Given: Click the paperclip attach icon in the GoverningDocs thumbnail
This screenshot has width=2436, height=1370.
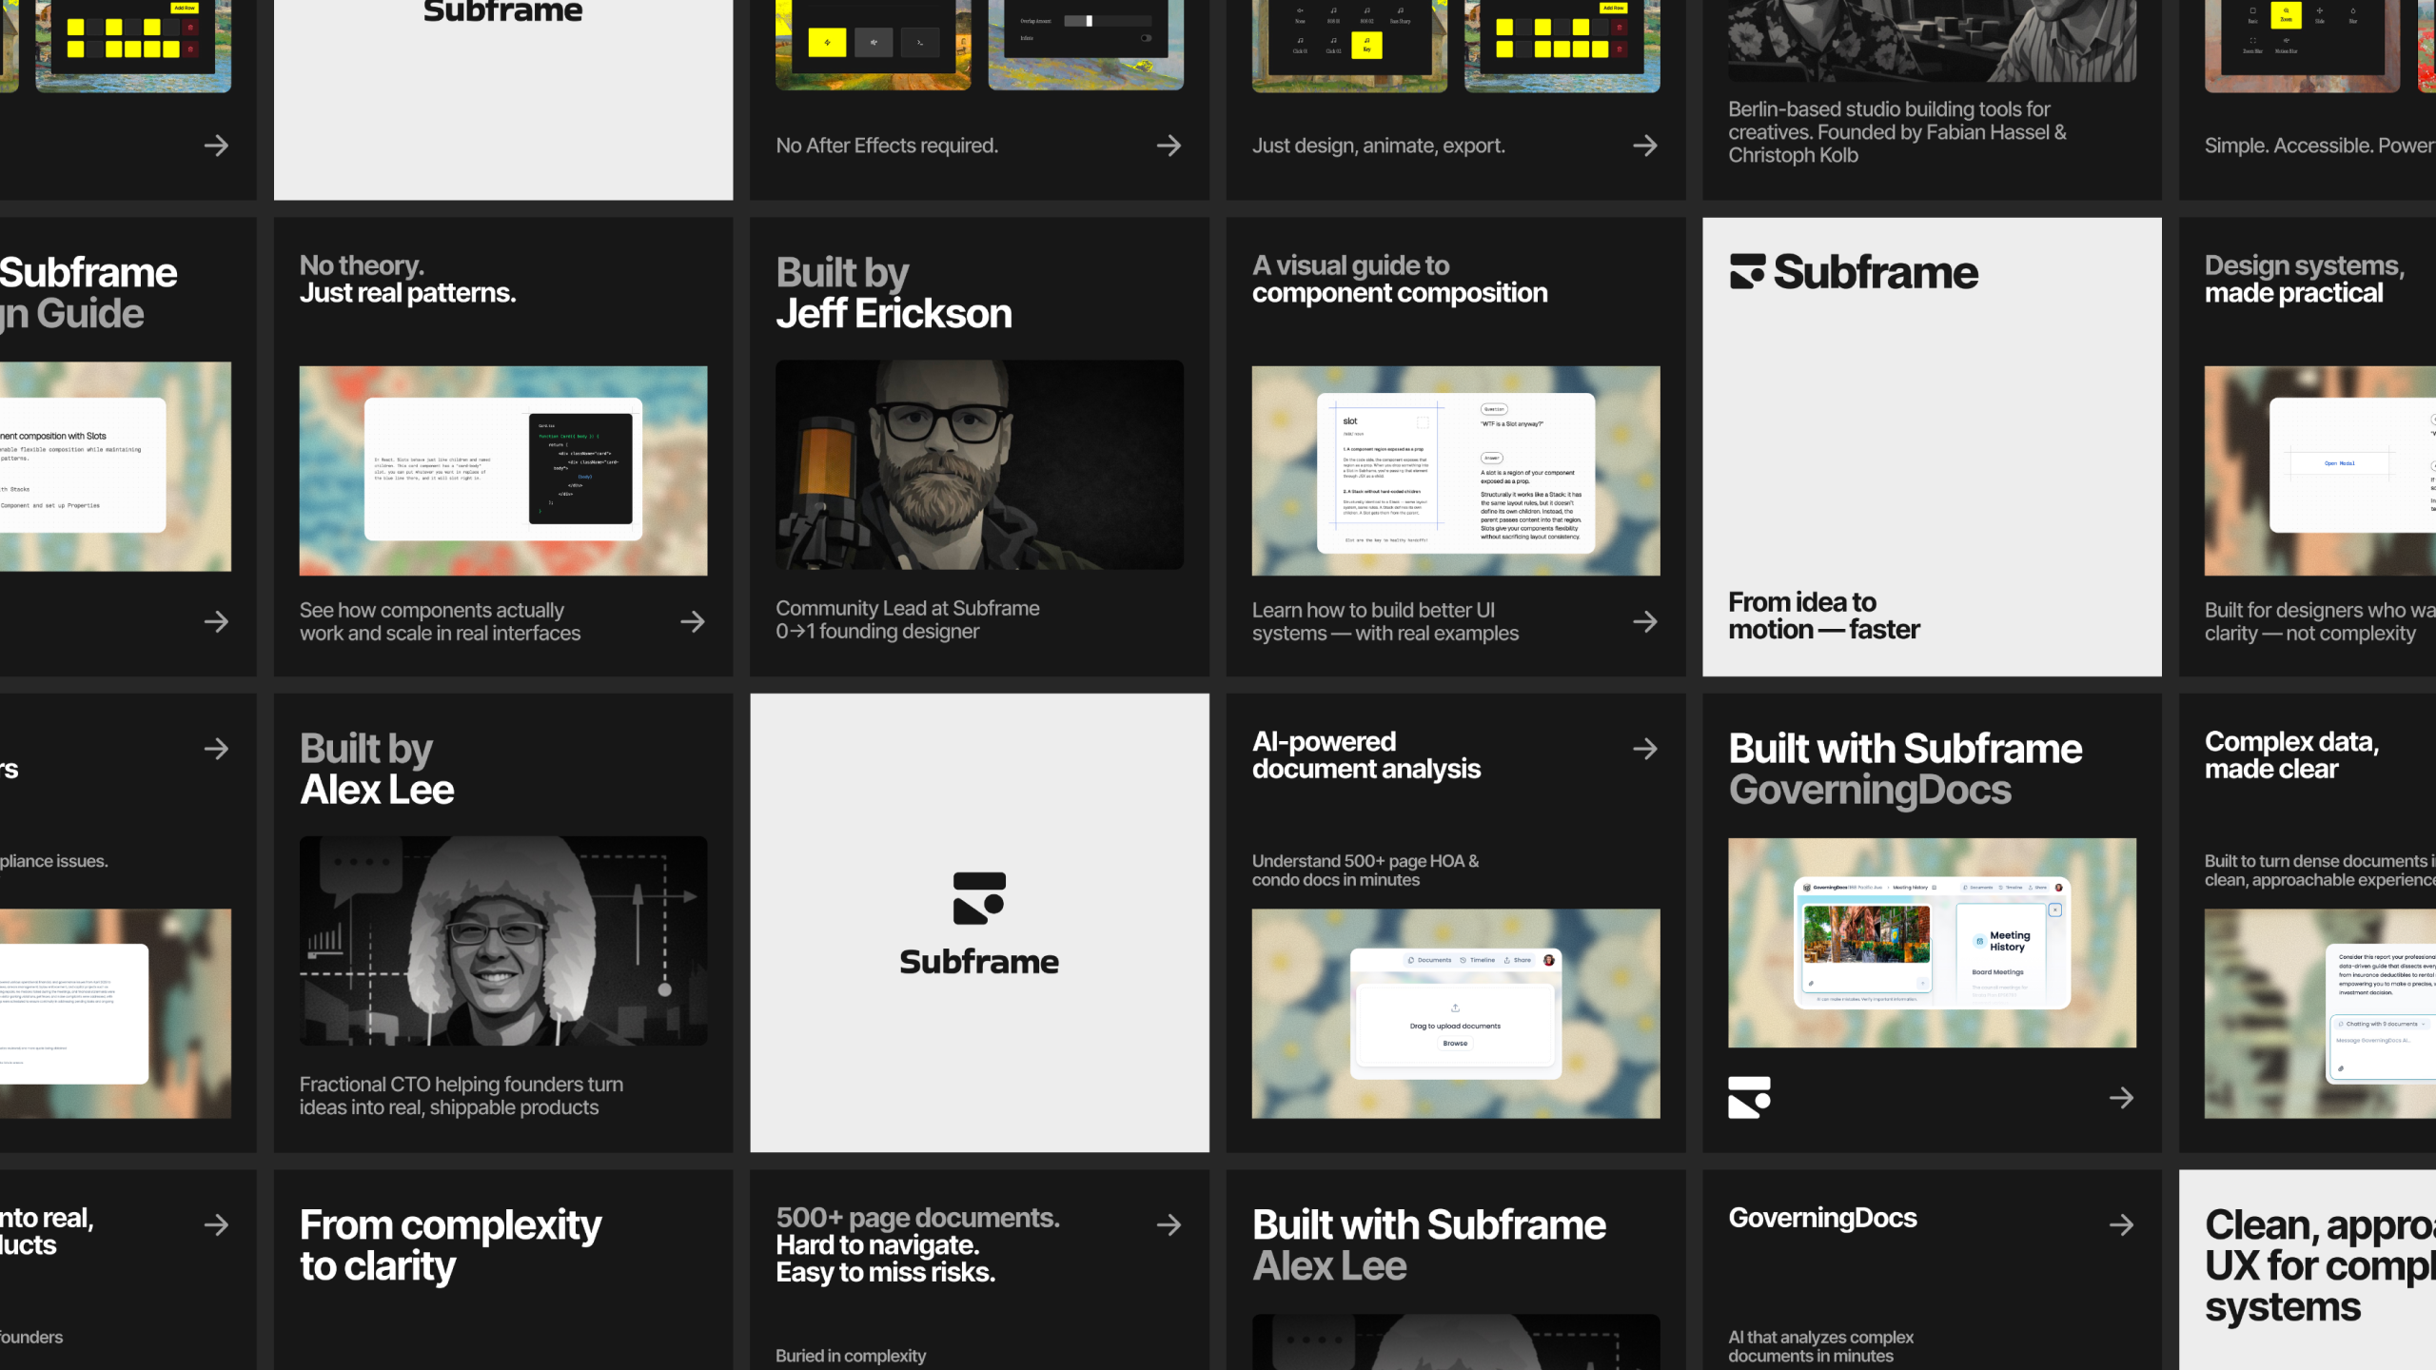Looking at the screenshot, I should tap(1811, 984).
